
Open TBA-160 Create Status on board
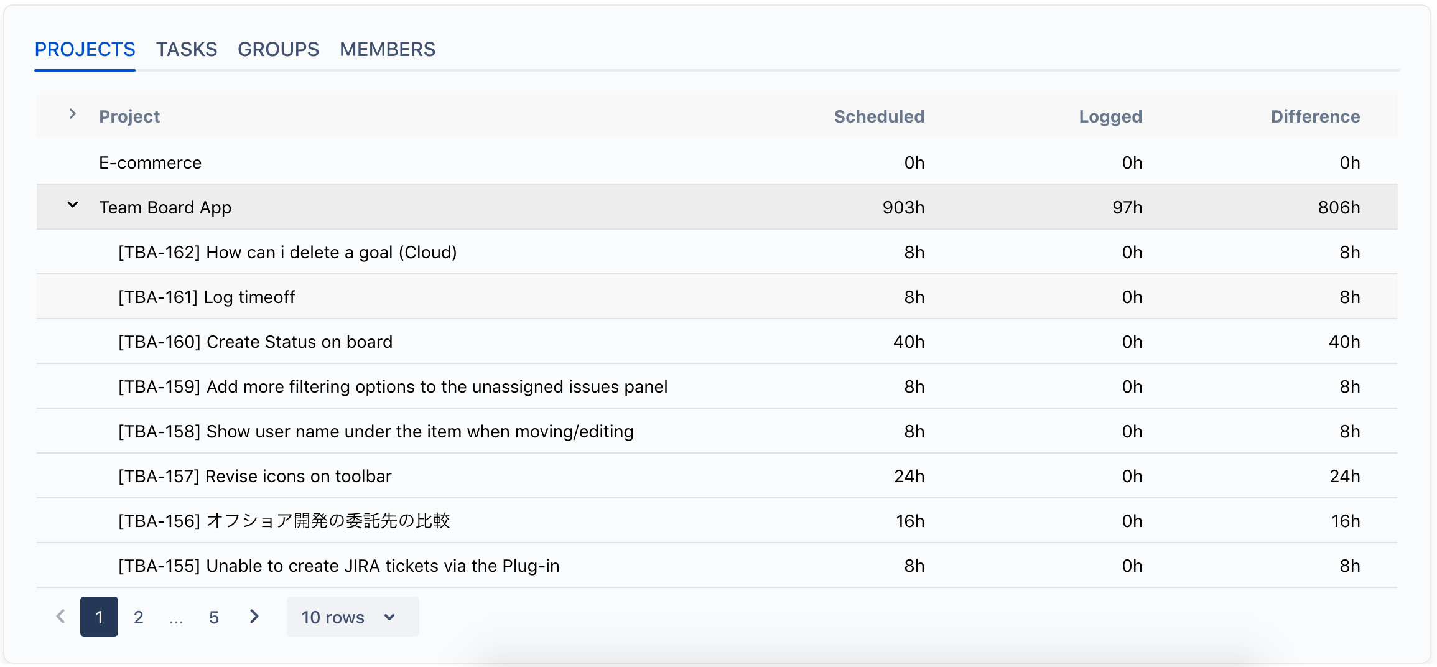point(255,342)
